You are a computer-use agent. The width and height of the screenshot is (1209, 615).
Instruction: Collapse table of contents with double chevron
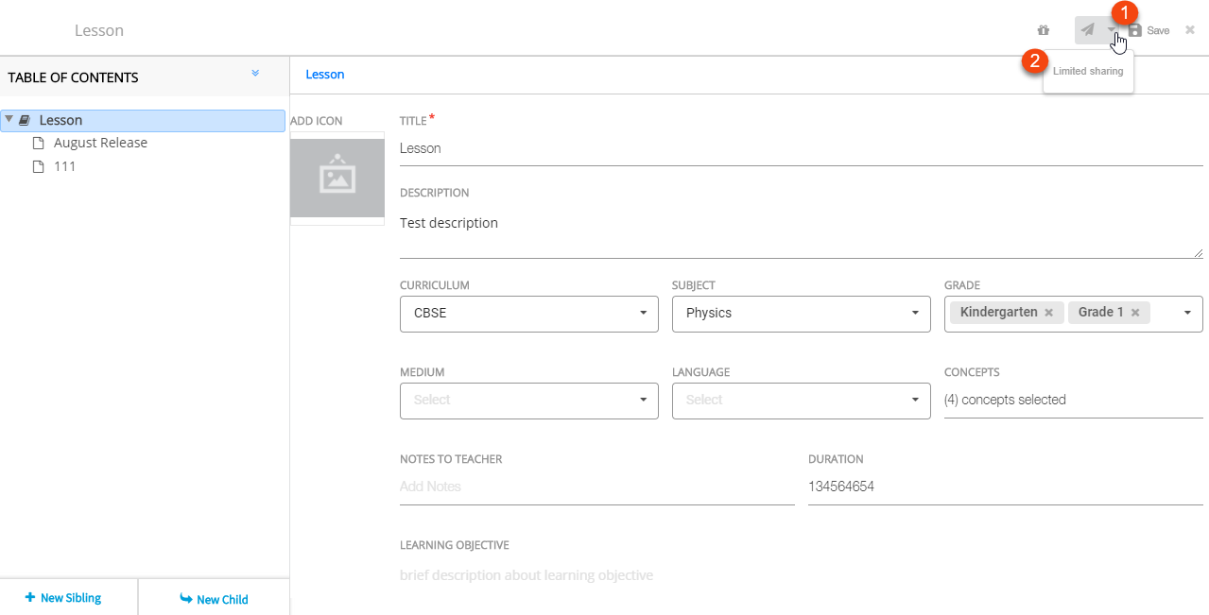pyautogui.click(x=255, y=74)
